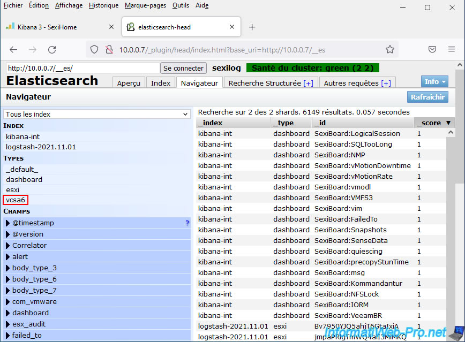
Task: Open the Info dropdown button
Action: coord(434,81)
